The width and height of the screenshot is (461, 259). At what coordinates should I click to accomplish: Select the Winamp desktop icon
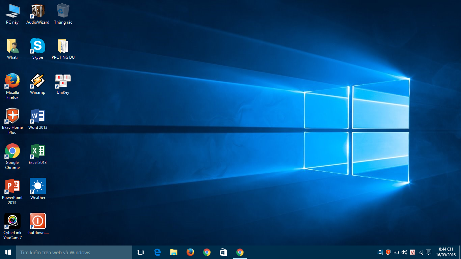pyautogui.click(x=37, y=81)
